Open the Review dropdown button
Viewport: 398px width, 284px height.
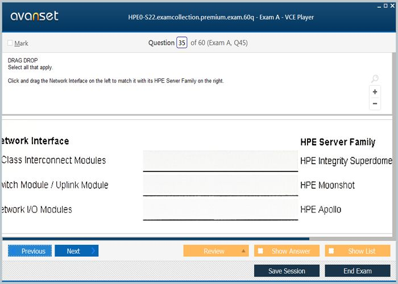215,251
